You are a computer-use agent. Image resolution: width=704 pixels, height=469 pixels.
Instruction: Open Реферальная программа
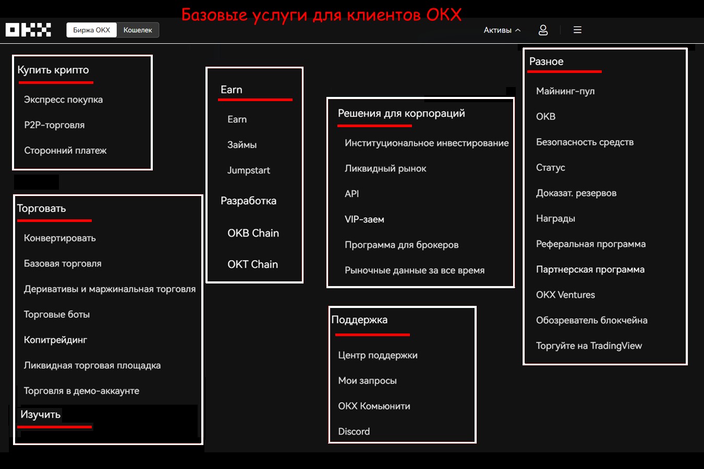[591, 244]
